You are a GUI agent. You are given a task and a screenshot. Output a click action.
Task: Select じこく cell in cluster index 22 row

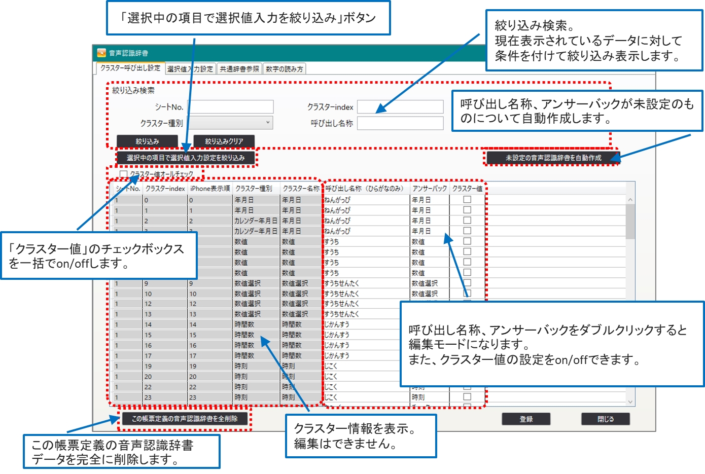[366, 387]
